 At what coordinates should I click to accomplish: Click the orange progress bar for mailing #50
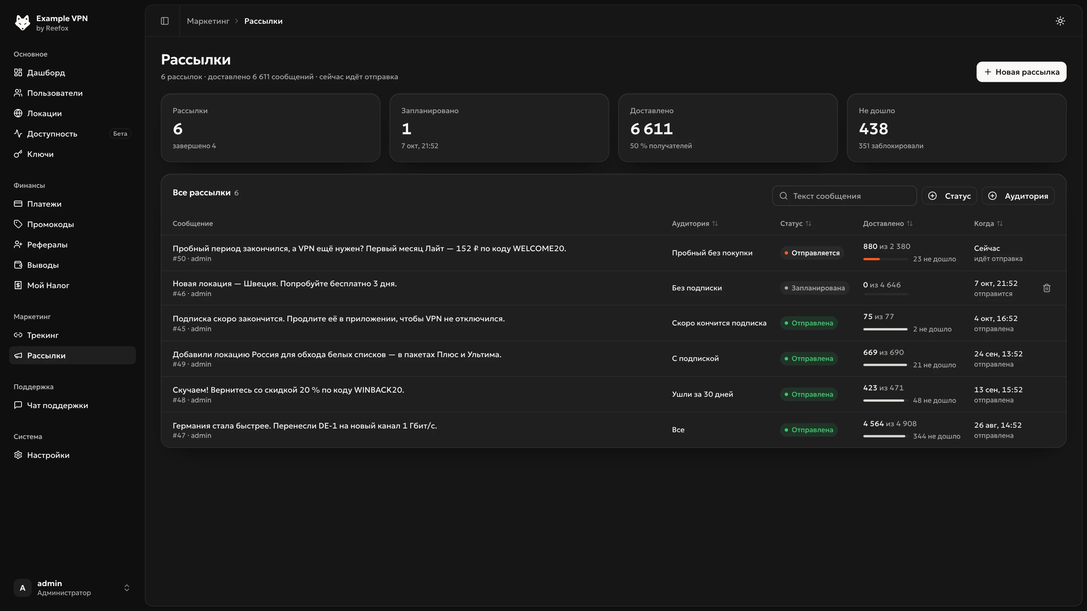(885, 259)
